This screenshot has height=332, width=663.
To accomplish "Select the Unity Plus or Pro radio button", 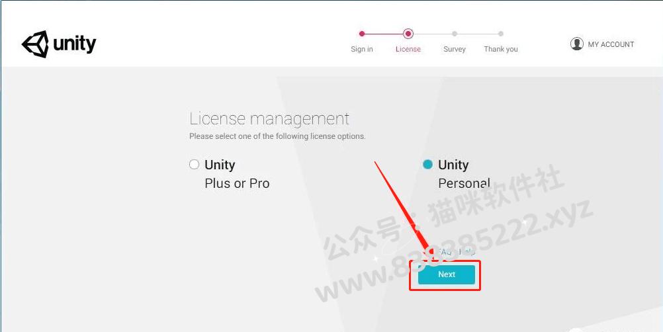I will [x=194, y=164].
